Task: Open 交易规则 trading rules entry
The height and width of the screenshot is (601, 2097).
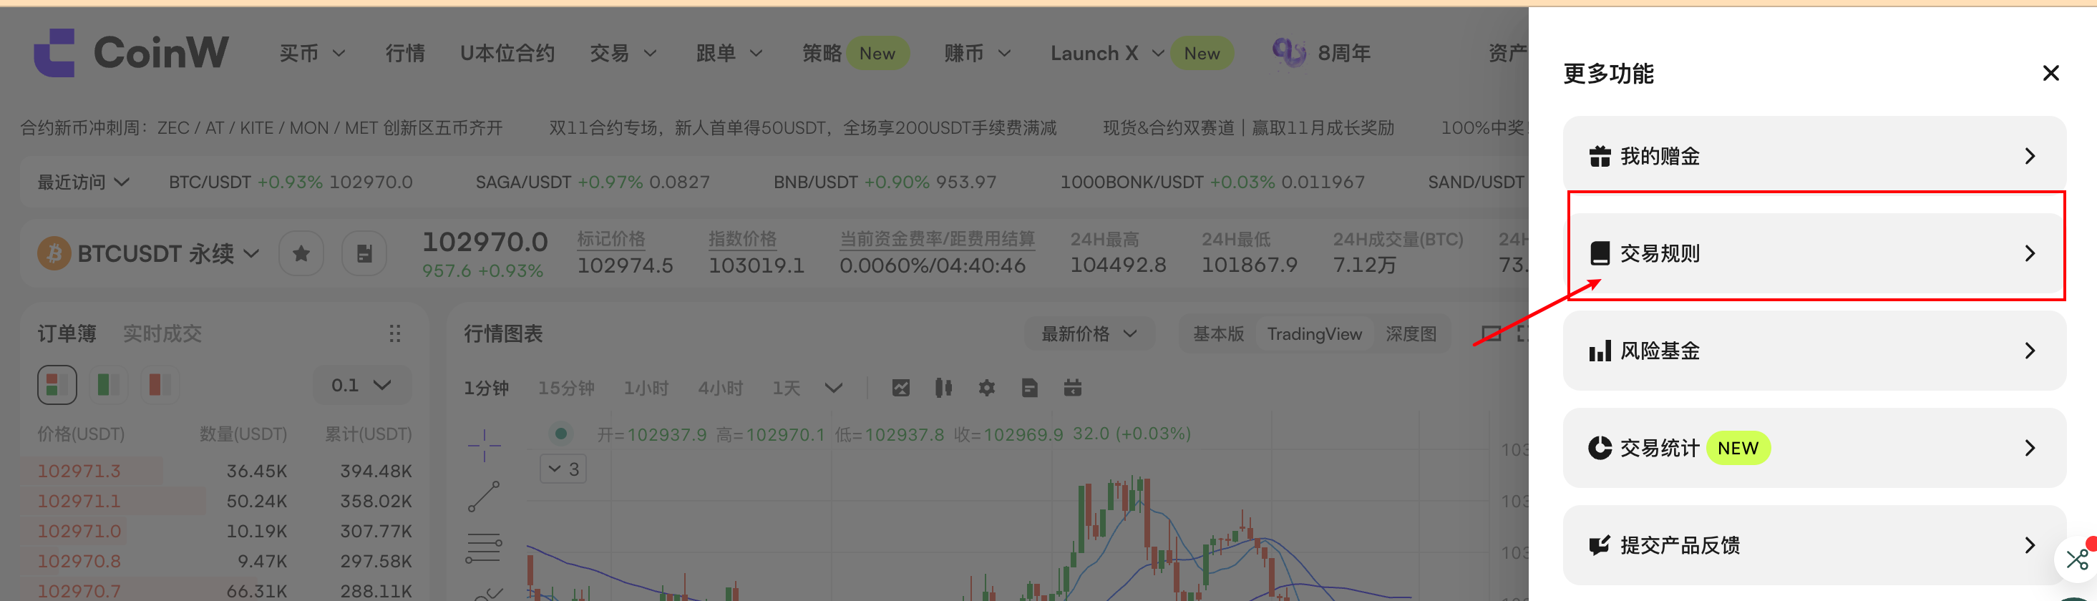Action: (x=1813, y=254)
